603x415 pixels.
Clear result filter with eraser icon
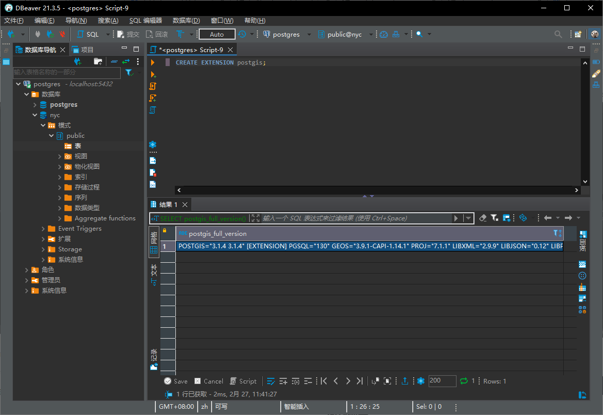coord(483,218)
